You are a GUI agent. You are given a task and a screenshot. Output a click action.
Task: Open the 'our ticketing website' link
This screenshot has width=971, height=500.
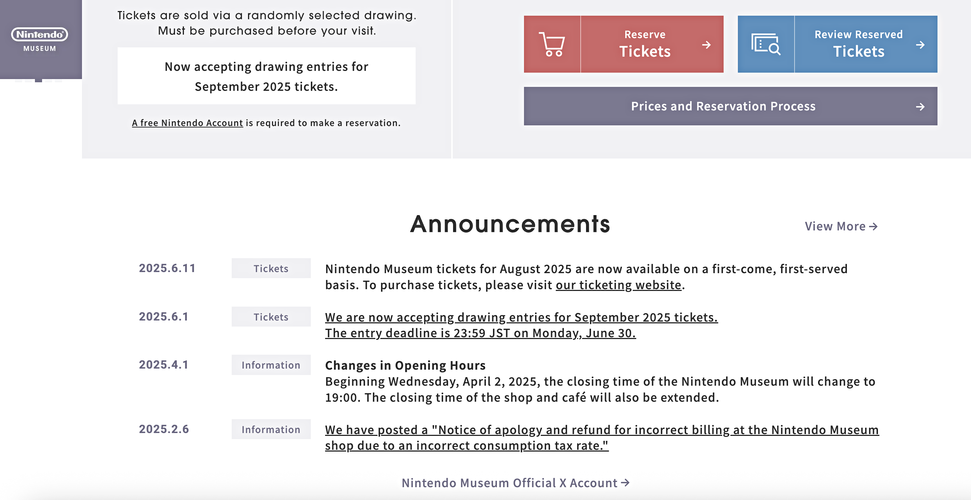pos(618,285)
